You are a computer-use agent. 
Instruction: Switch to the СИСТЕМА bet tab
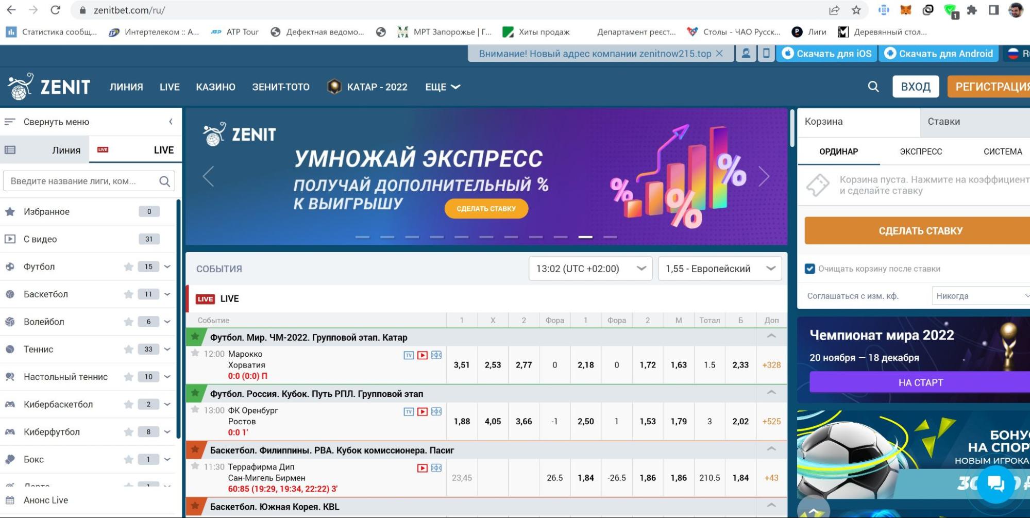[1003, 152]
